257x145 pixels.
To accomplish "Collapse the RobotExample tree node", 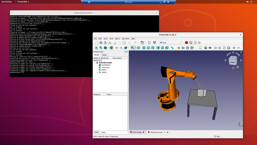I will coord(94,63).
